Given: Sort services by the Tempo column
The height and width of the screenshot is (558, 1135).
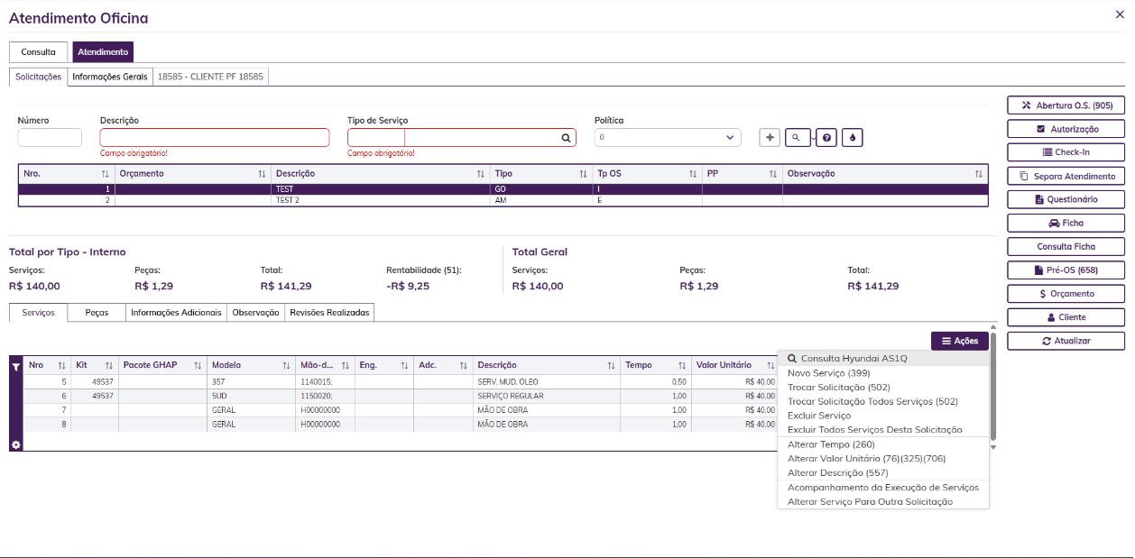Looking at the screenshot, I should [656, 365].
